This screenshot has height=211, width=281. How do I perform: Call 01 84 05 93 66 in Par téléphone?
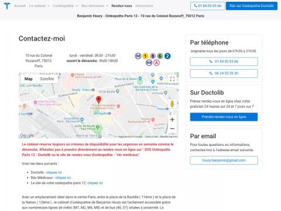click(x=224, y=62)
